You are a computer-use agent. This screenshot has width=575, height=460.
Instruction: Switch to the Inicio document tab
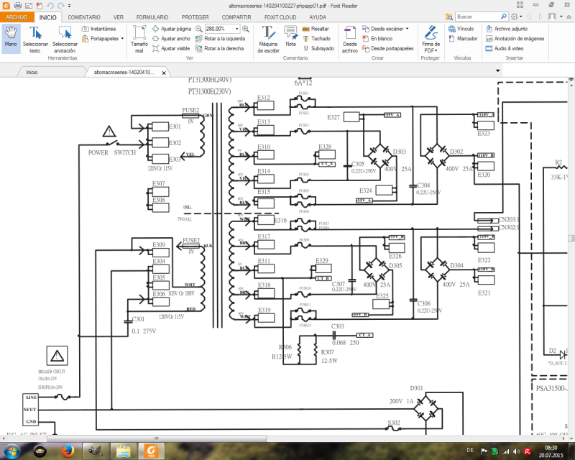click(32, 73)
